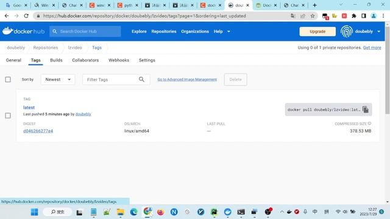Viewport: 390px width, 219px height.
Task: Focus the Search Docker Hub field
Action: 85,32
